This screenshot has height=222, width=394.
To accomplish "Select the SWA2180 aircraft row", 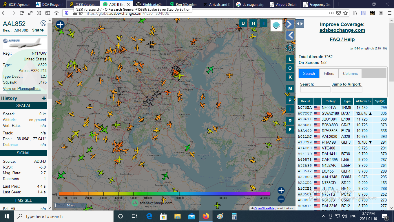I will click(x=342, y=113).
